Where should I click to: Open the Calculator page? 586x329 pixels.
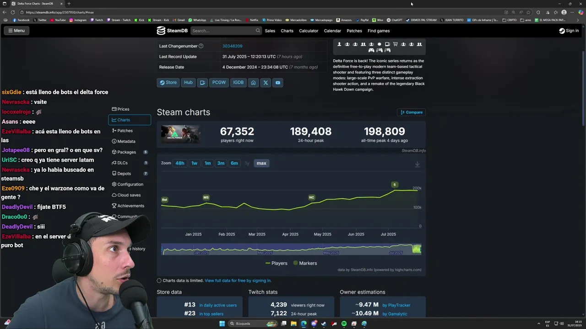[x=309, y=31]
